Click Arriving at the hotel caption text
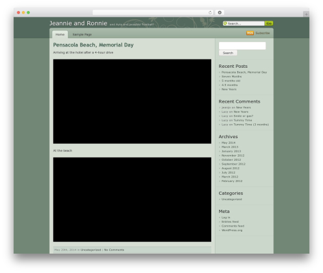Viewport: 323px width, 273px height. tap(83, 52)
